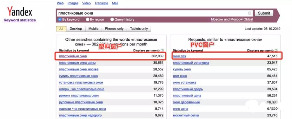Open help icon next to left Displays per month

coord(162,50)
